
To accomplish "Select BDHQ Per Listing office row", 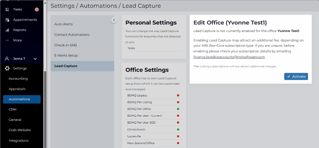I will pyautogui.click(x=154, y=102).
